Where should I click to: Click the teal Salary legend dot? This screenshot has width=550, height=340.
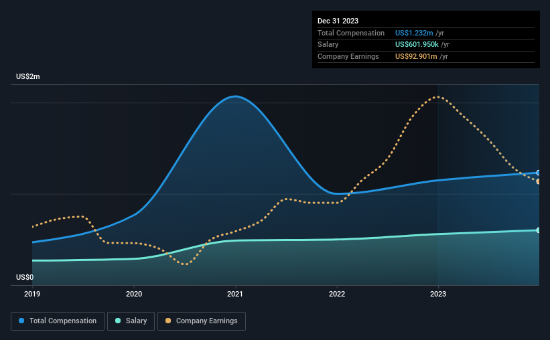click(x=118, y=321)
